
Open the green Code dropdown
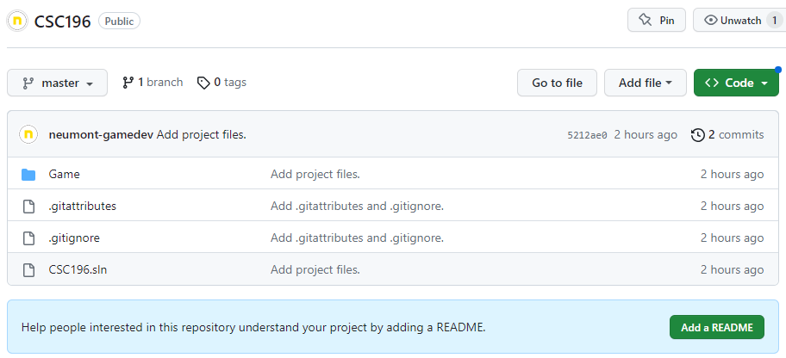pos(736,83)
